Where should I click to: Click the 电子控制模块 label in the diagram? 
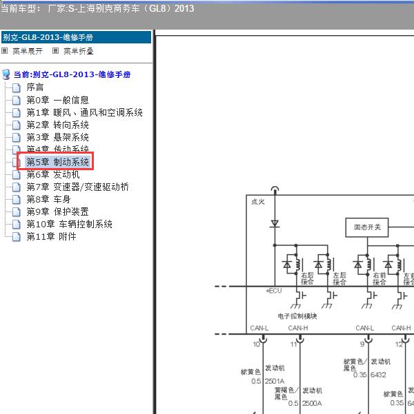point(297,316)
